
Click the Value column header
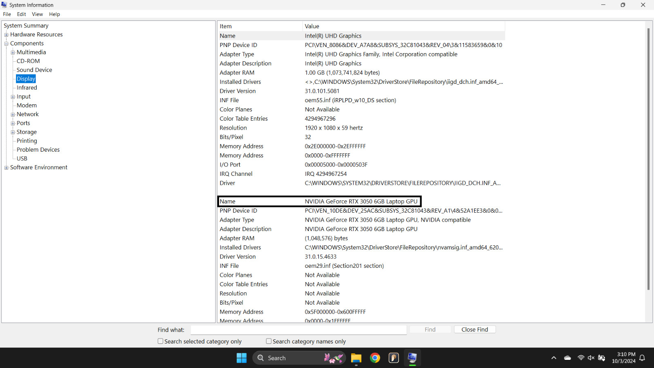click(x=404, y=26)
